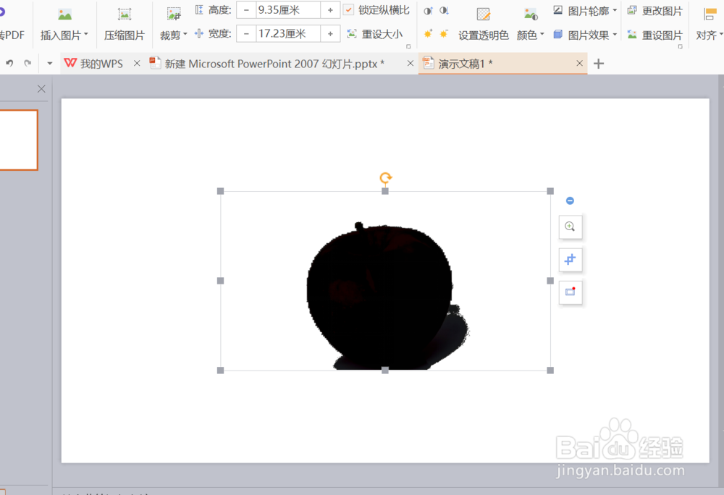Redo the last action
This screenshot has width=724, height=495.
click(28, 63)
